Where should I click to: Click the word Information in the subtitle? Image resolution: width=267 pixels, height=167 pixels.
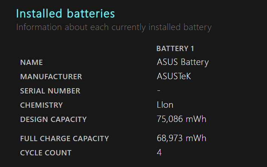pos(39,27)
